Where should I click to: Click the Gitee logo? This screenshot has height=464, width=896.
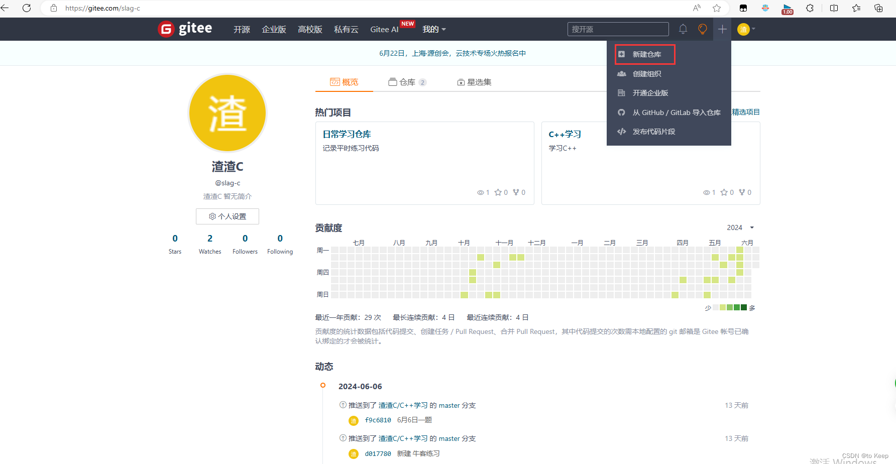185,29
